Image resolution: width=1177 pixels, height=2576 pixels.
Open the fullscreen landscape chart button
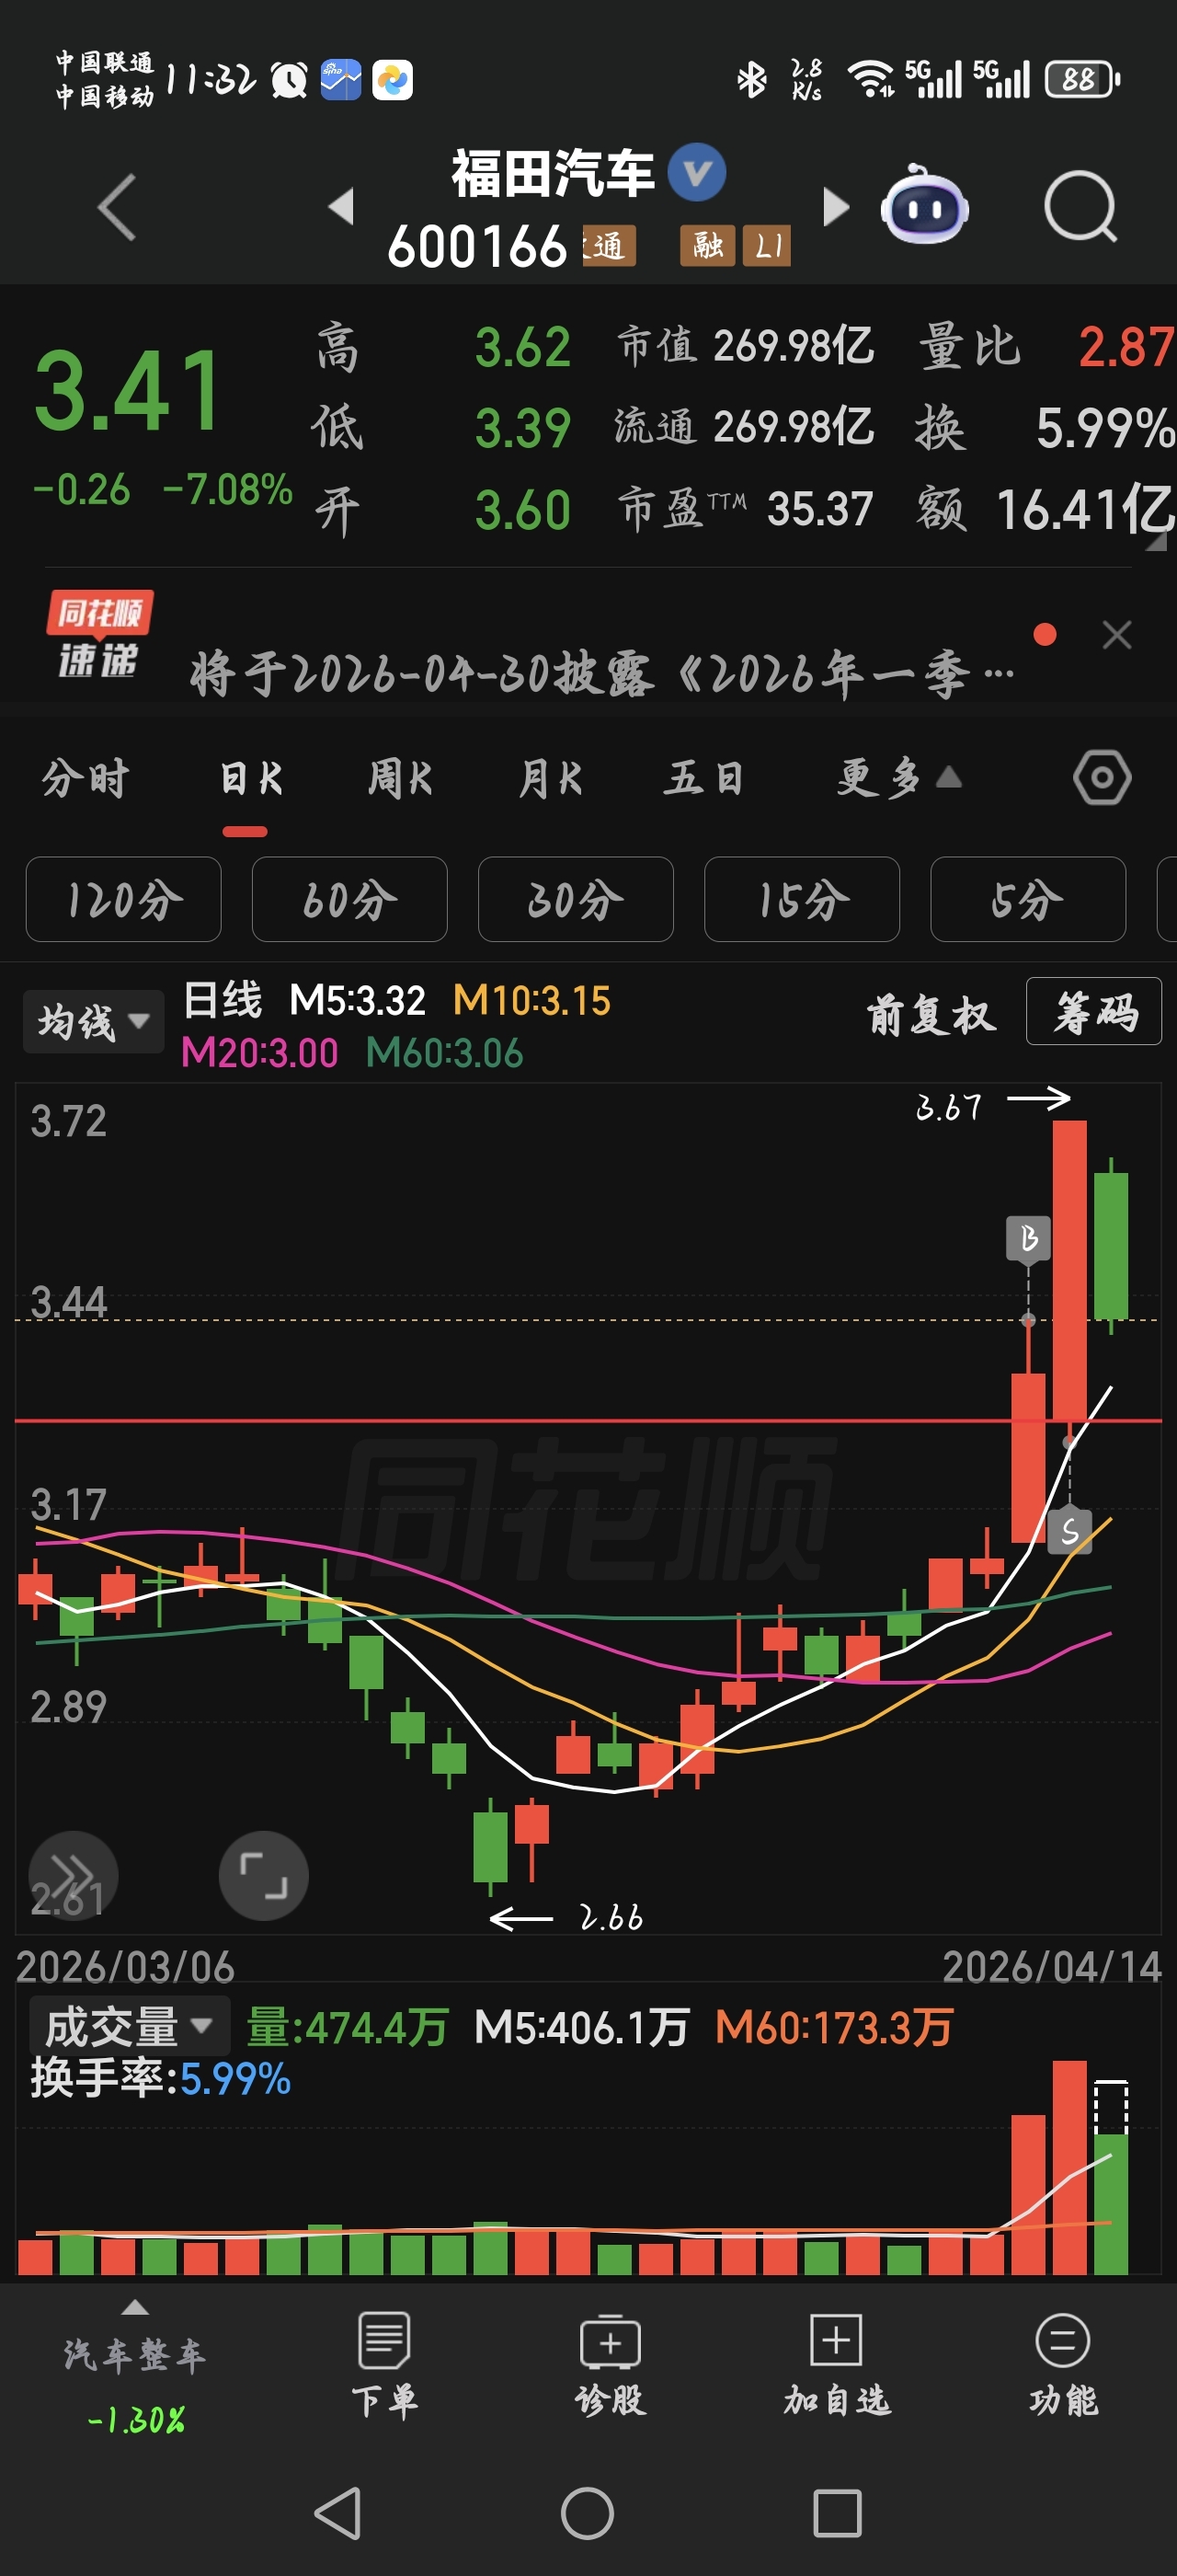pyautogui.click(x=264, y=1875)
